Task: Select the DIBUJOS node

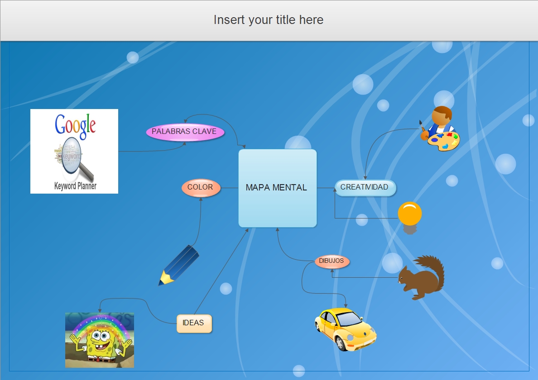Action: pos(332,261)
